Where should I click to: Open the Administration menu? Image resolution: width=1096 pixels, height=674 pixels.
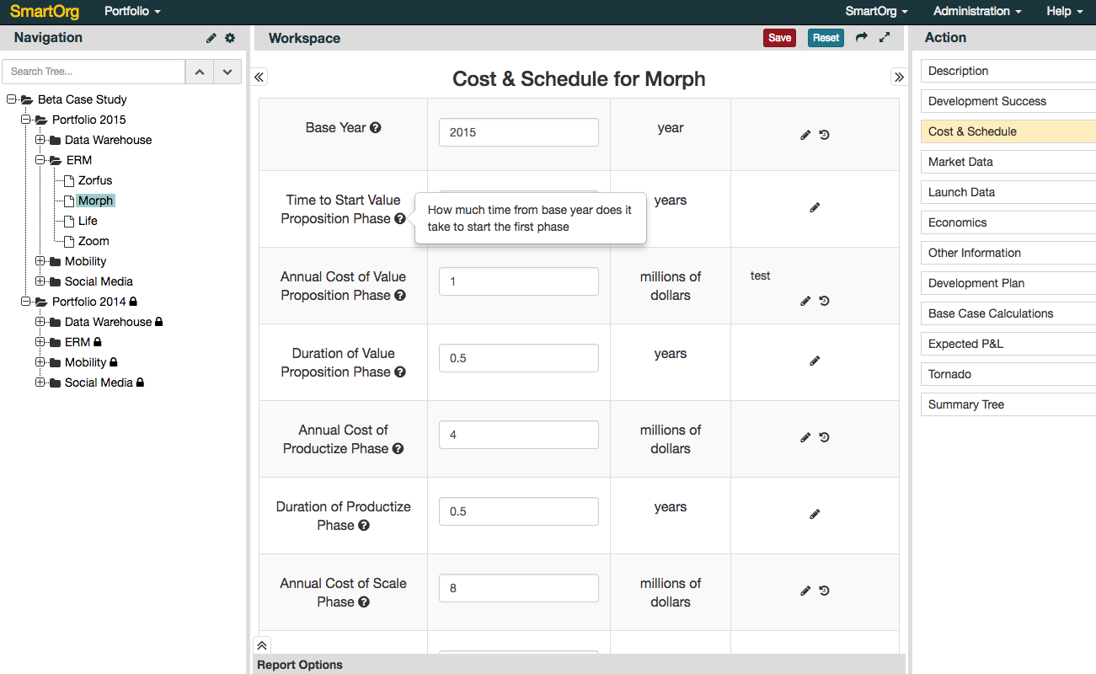click(x=977, y=12)
